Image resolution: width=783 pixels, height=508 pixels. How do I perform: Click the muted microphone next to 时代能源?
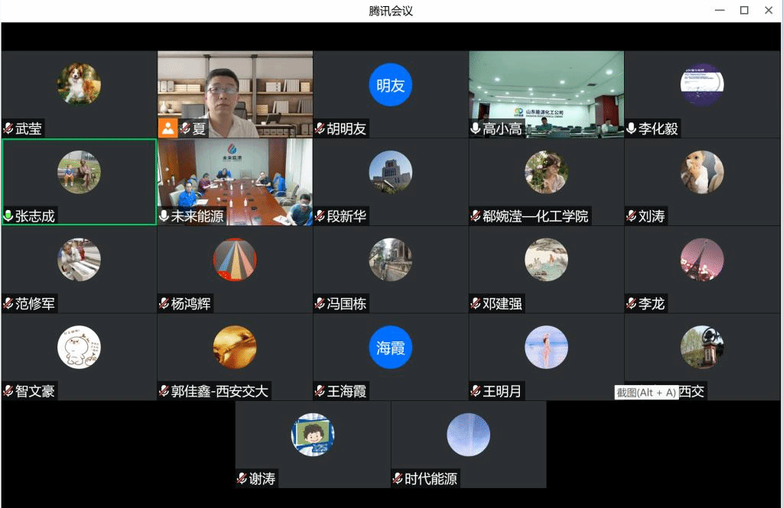pyautogui.click(x=398, y=479)
